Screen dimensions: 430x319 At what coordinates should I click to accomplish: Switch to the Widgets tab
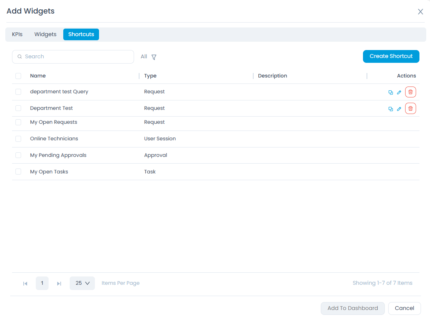pyautogui.click(x=45, y=34)
